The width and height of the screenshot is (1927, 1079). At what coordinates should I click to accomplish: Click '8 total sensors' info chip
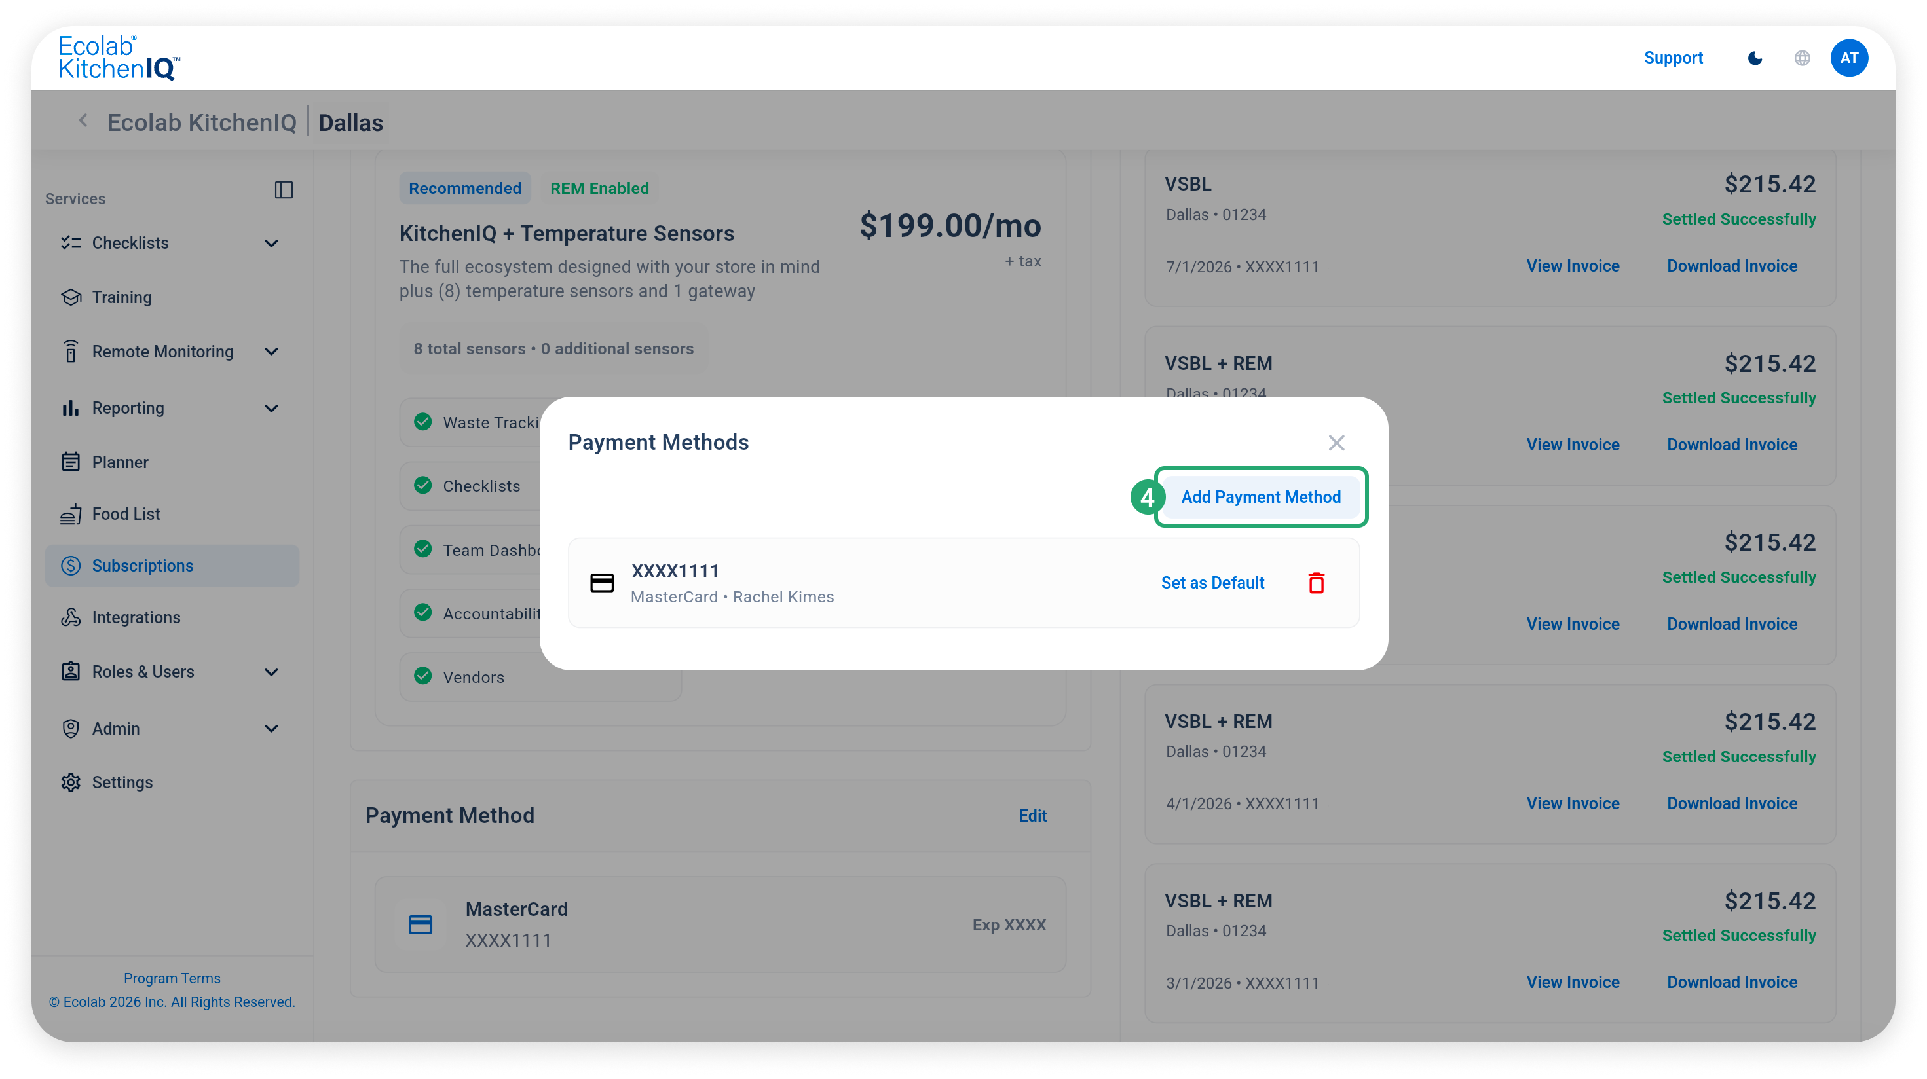tap(553, 349)
